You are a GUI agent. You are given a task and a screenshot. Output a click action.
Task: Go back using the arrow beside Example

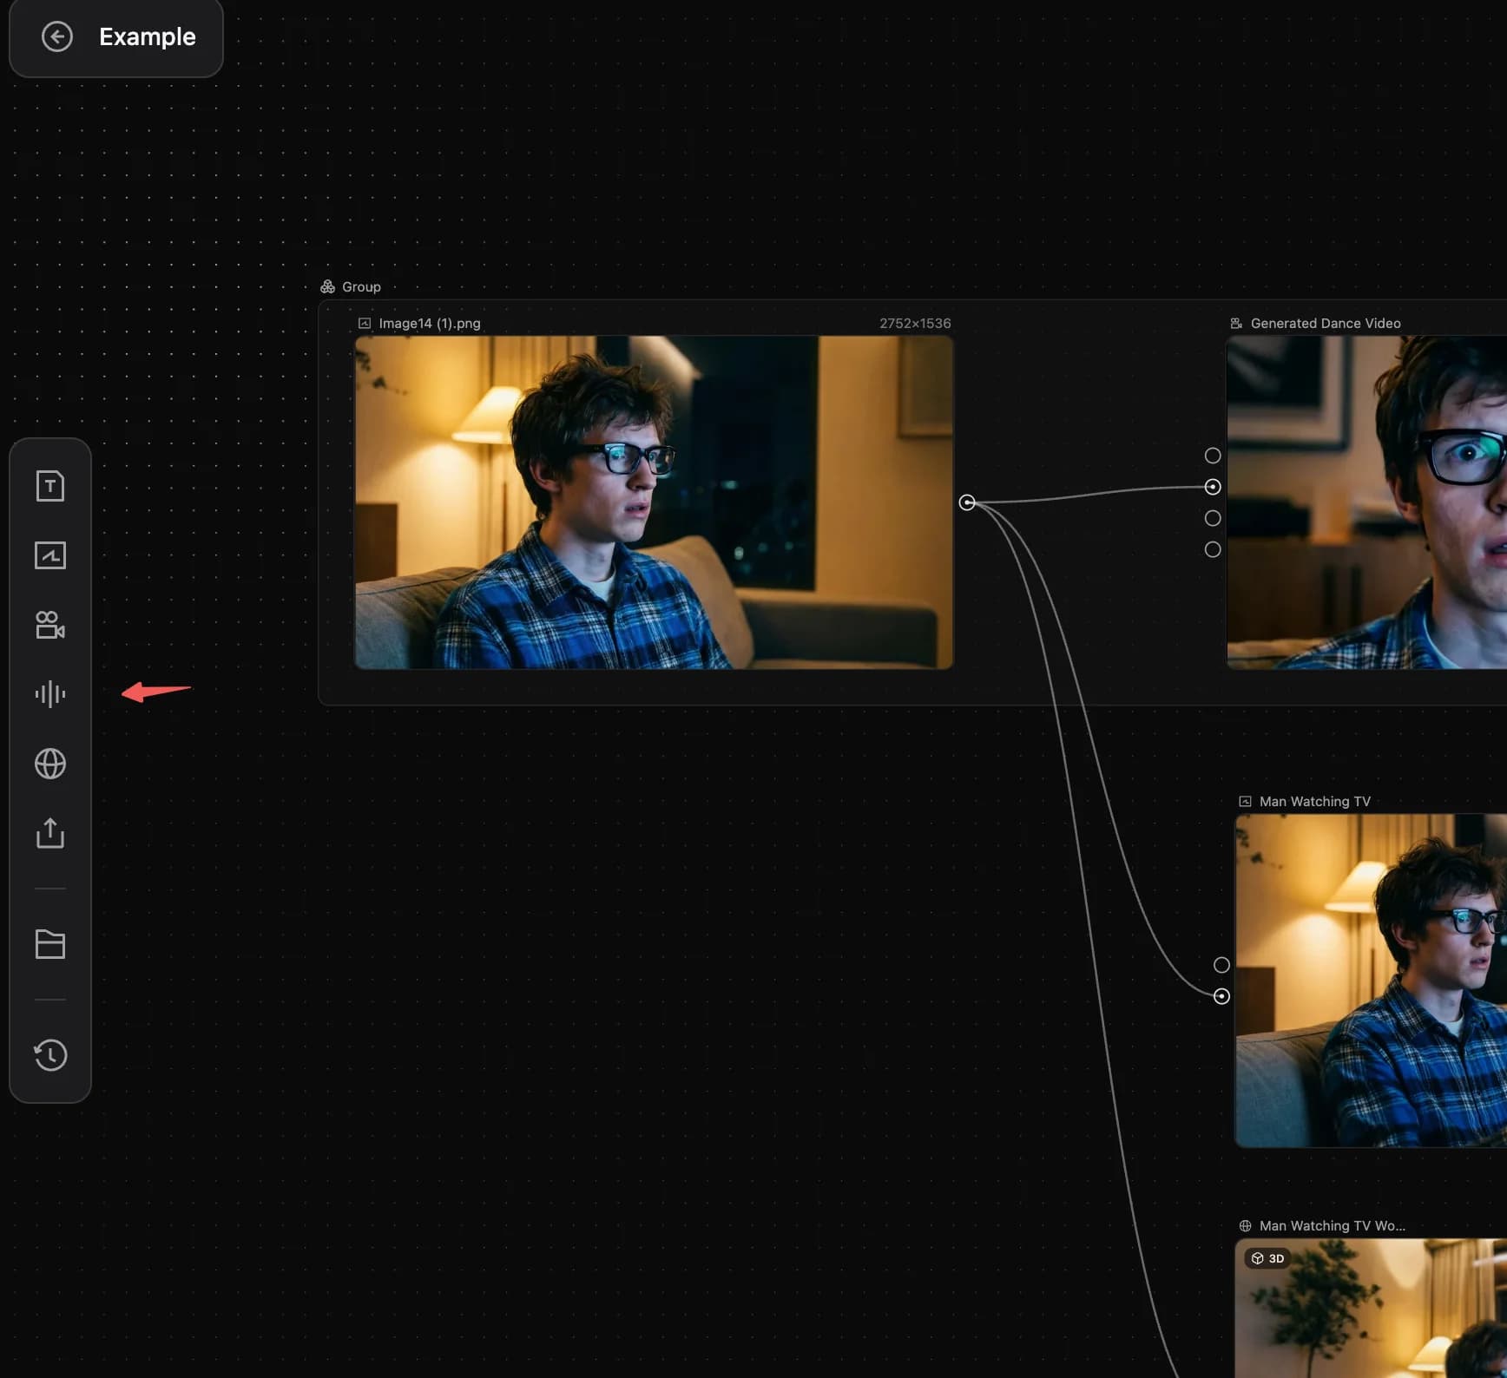pos(57,36)
